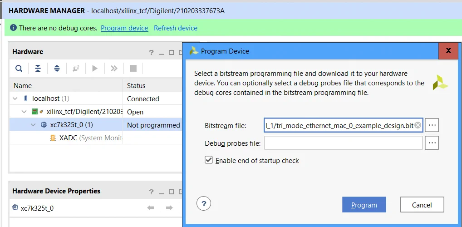The width and height of the screenshot is (462, 227).
Task: Browse for Debug probes file with ellipsis button
Action: 432,143
